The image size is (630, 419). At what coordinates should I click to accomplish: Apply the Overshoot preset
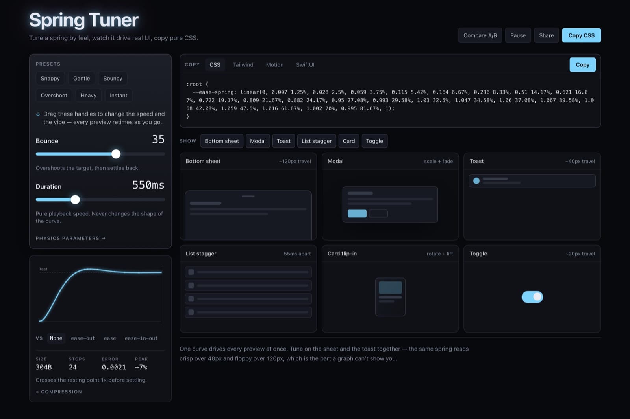click(x=54, y=96)
